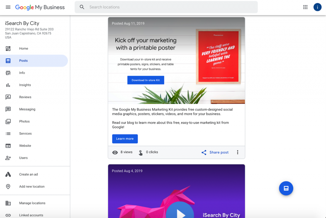This screenshot has height=218, width=326.
Task: Click the Reviews icon
Action: point(8,97)
